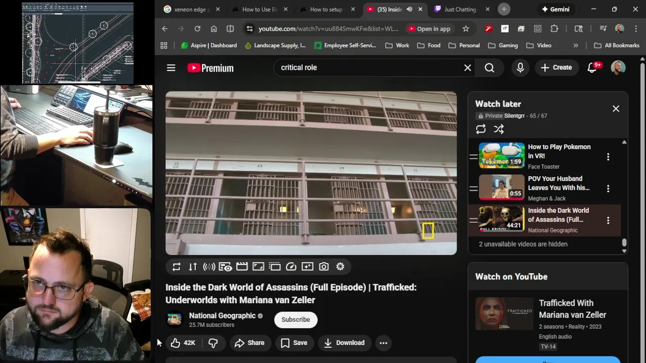
Task: Click the pop-up player rectangle icon
Action: [258, 267]
